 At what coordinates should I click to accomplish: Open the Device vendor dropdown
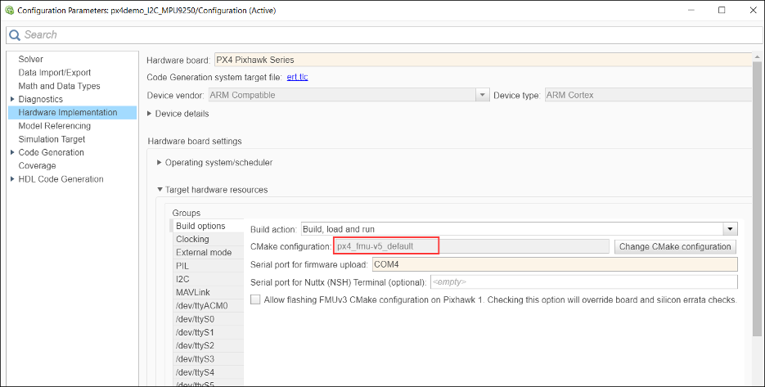(482, 96)
